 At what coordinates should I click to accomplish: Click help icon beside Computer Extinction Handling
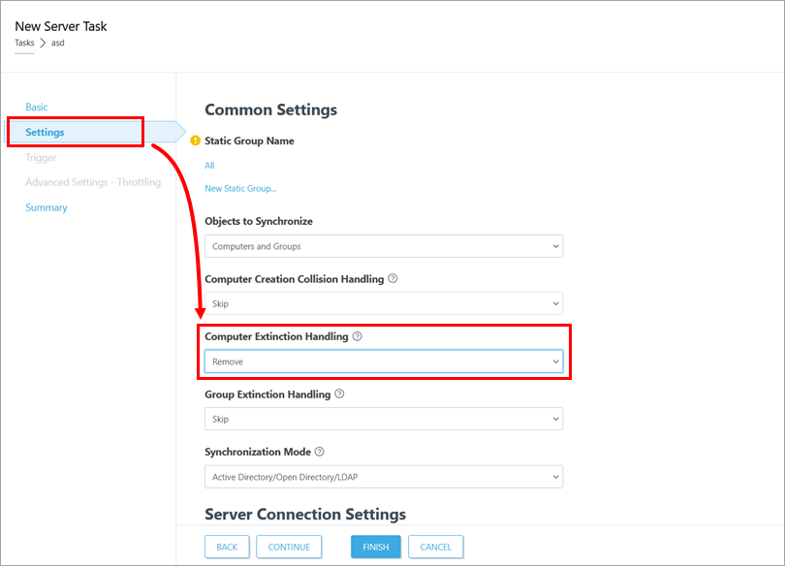coord(357,336)
